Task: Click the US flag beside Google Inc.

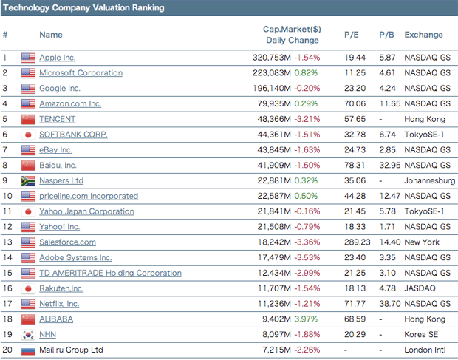Action: pyautogui.click(x=28, y=89)
